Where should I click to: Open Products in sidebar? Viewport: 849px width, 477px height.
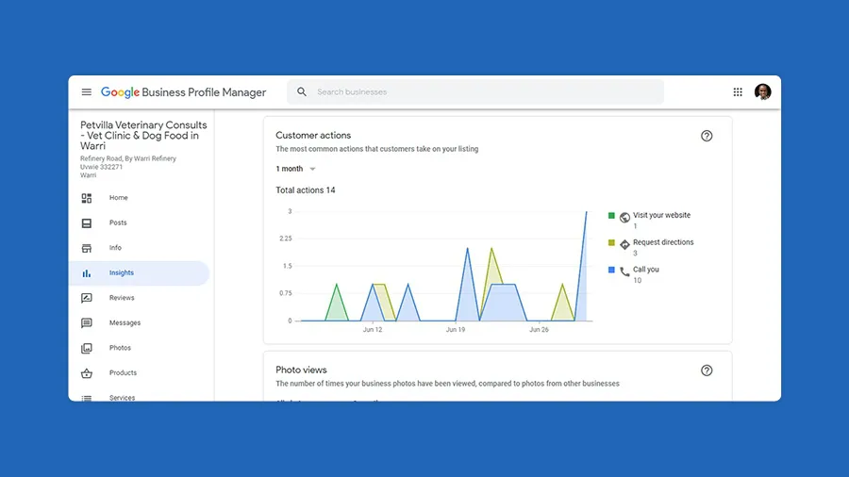tap(140, 372)
